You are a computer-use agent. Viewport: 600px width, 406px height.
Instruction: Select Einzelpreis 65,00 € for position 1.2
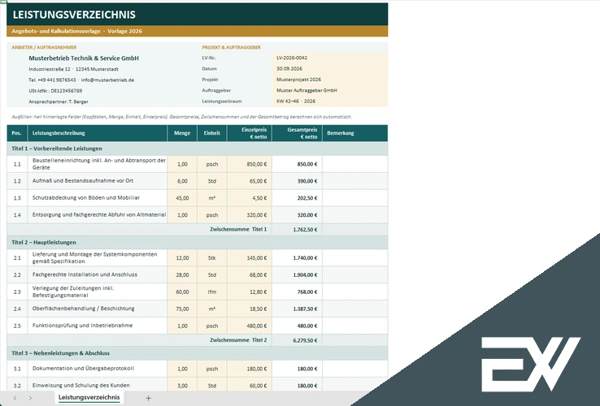[250, 181]
